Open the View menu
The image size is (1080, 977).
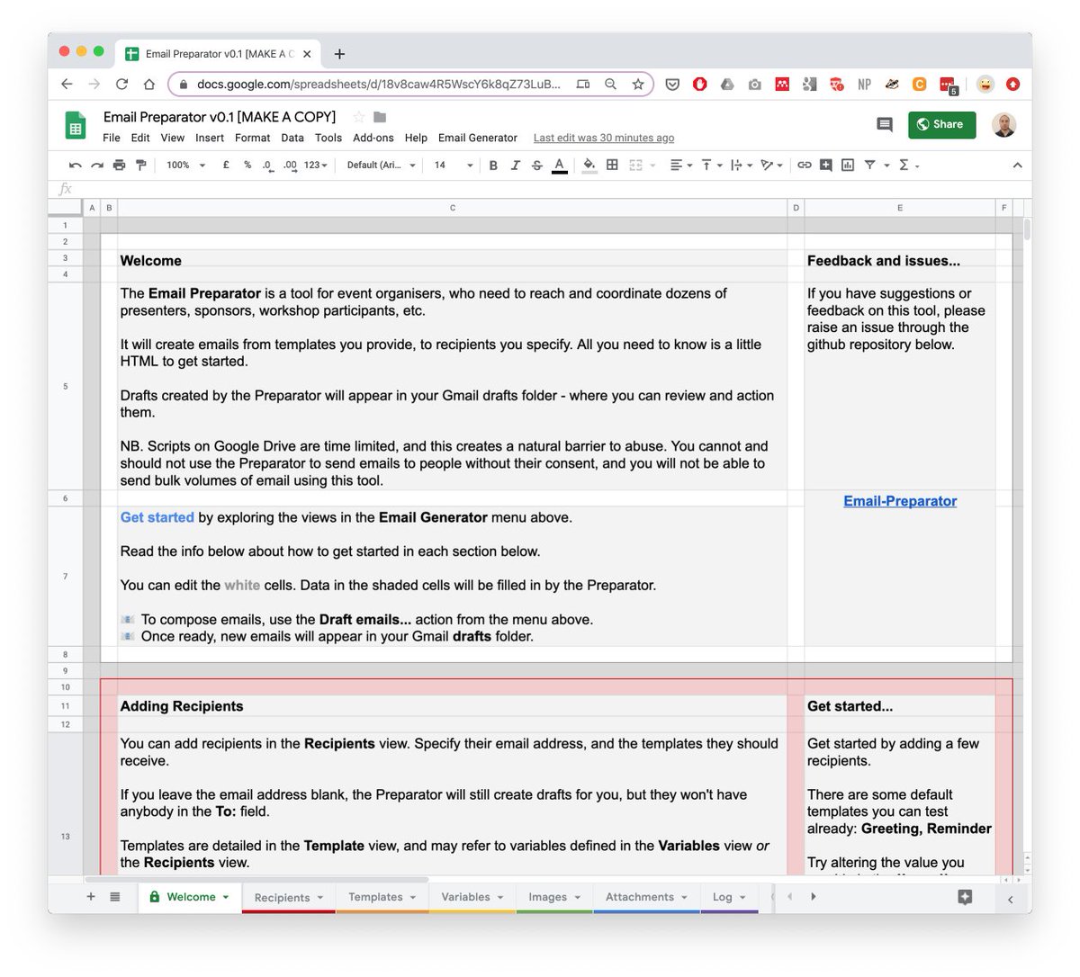pos(173,138)
